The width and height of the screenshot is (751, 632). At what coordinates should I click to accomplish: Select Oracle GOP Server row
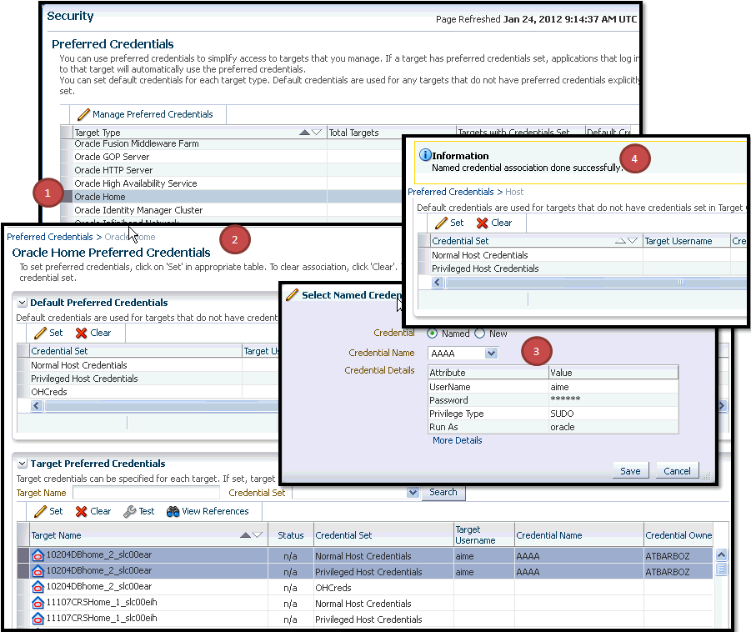232,157
